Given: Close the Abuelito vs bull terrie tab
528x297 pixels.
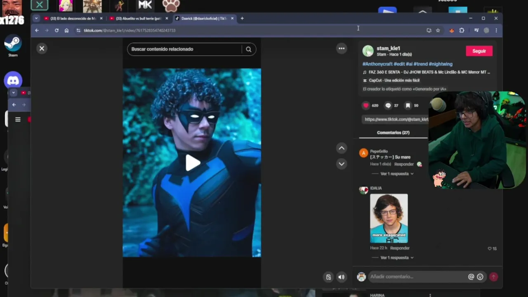Looking at the screenshot, I should tap(167, 19).
